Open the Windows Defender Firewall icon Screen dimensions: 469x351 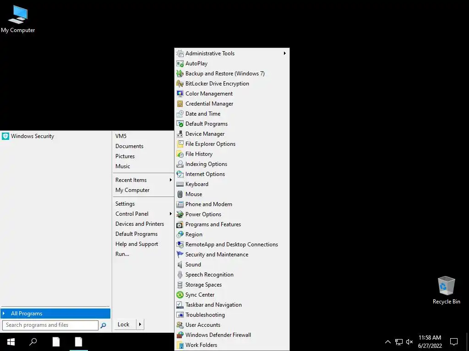click(x=180, y=335)
